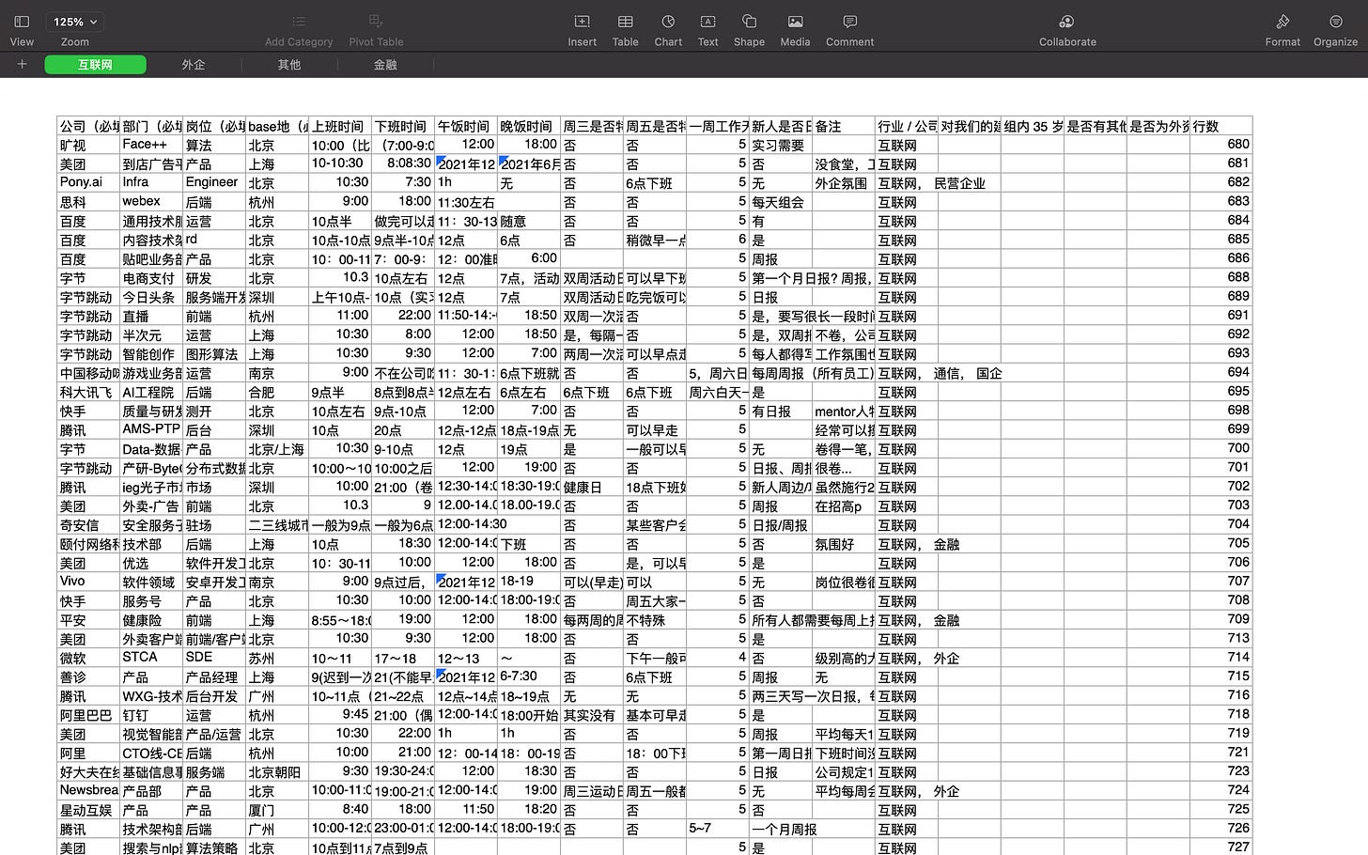The width and height of the screenshot is (1368, 855).
Task: Select the STCA department cell
Action: (x=151, y=658)
